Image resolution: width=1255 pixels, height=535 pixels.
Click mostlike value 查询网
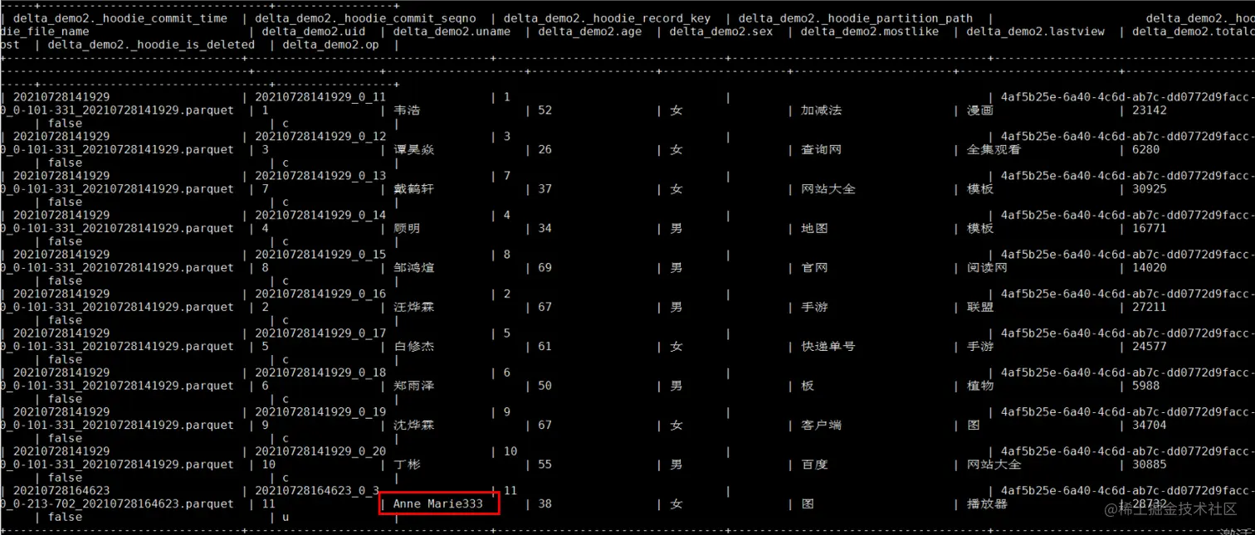(821, 150)
